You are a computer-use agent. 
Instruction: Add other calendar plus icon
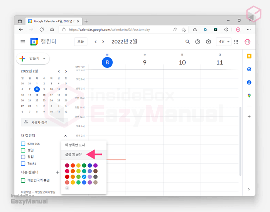coord(58,172)
